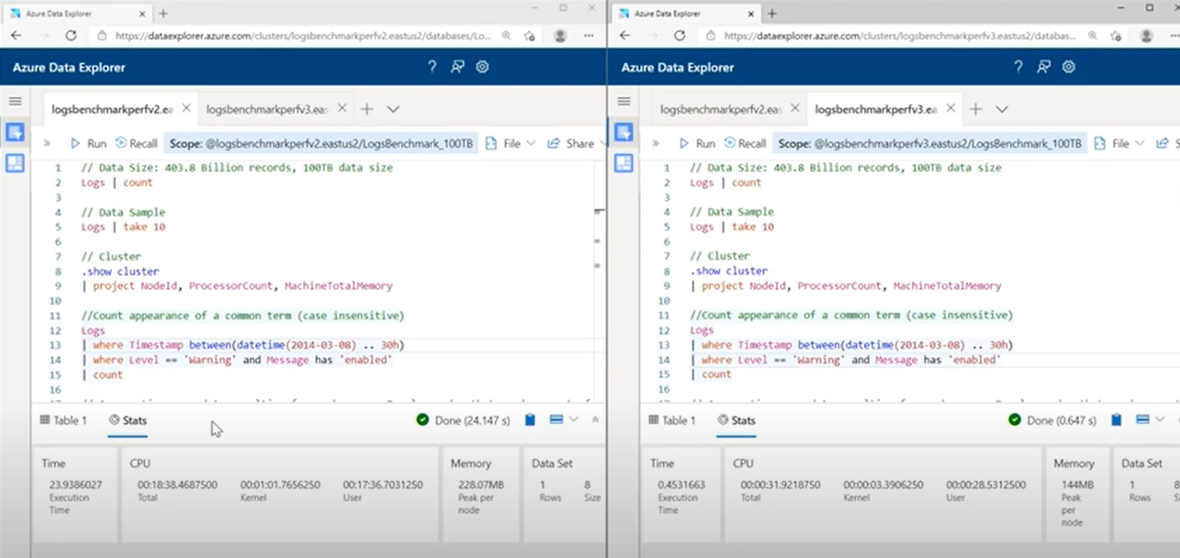
Task: Close logsbenchmarkperfv3 query tab in left window
Action: click(342, 108)
